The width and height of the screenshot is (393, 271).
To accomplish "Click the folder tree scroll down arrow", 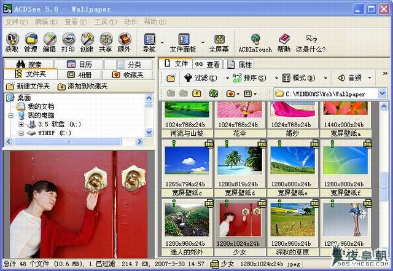I will (x=149, y=132).
